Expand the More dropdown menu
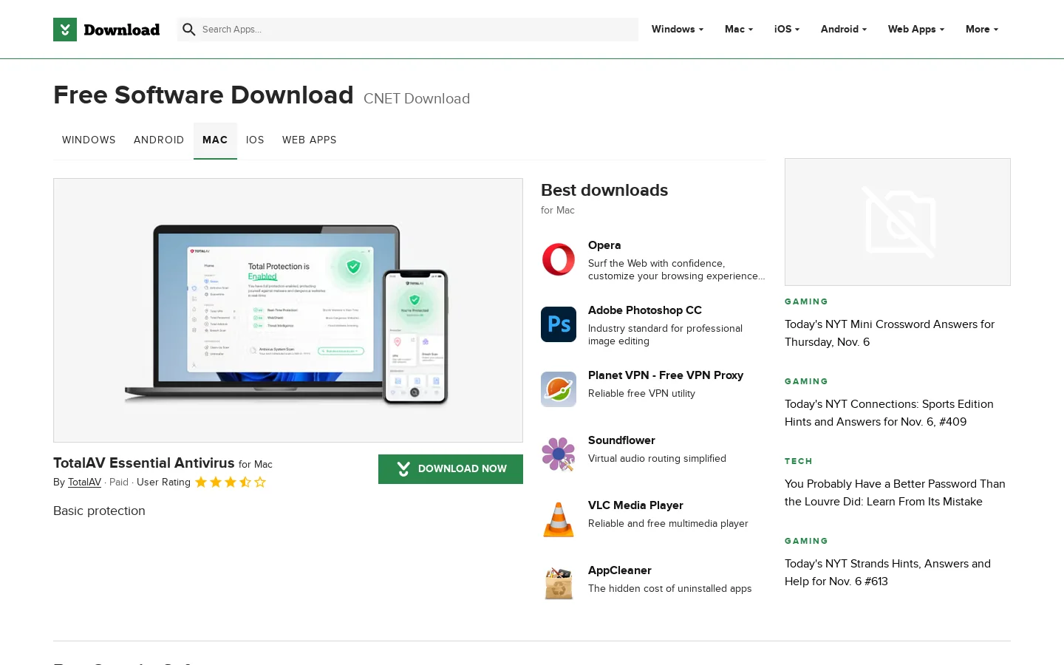Viewport: 1064px width, 665px height. click(x=982, y=30)
